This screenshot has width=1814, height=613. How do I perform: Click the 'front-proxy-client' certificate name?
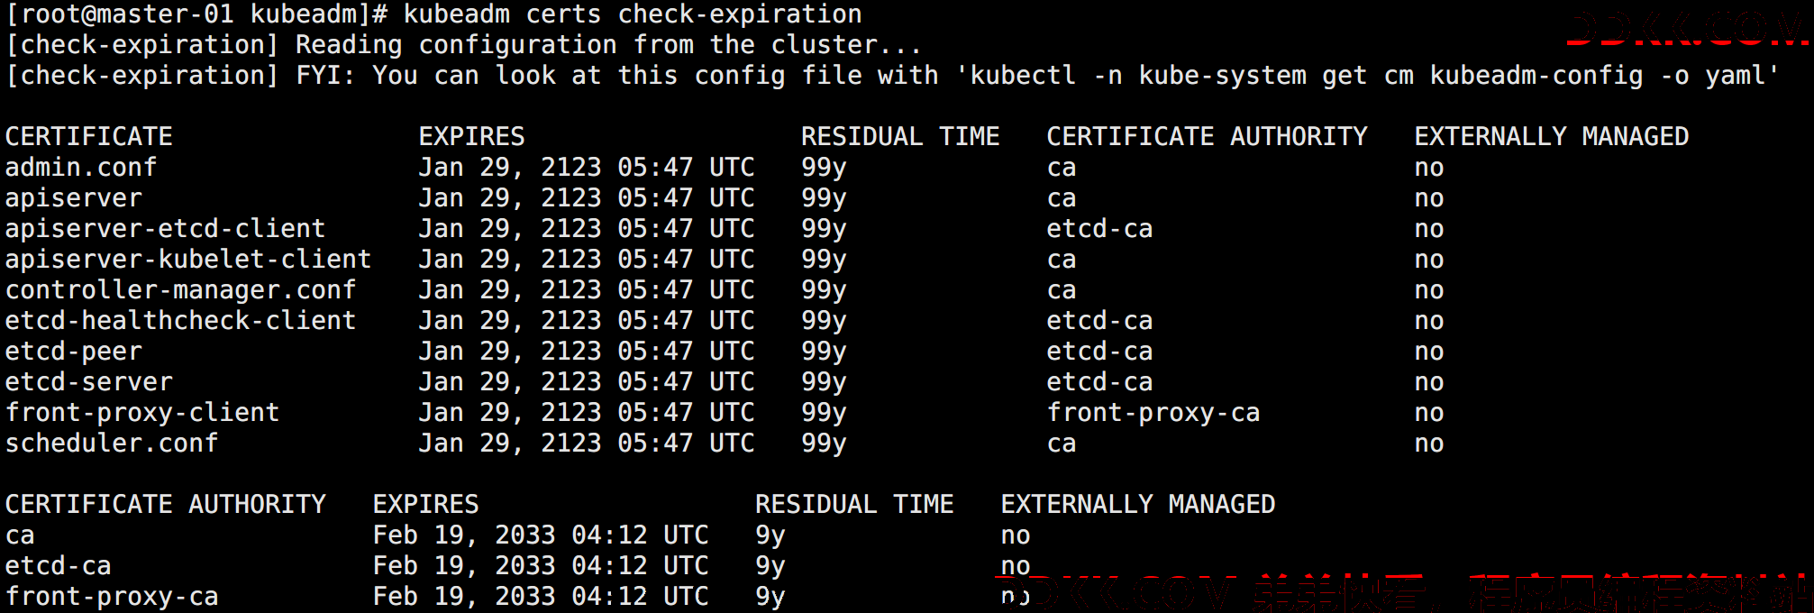coord(142,413)
